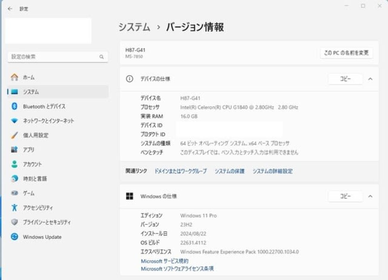The image size is (388, 280).
Task: Click the 個人用設定 paintbrush icon
Action: (x=14, y=135)
